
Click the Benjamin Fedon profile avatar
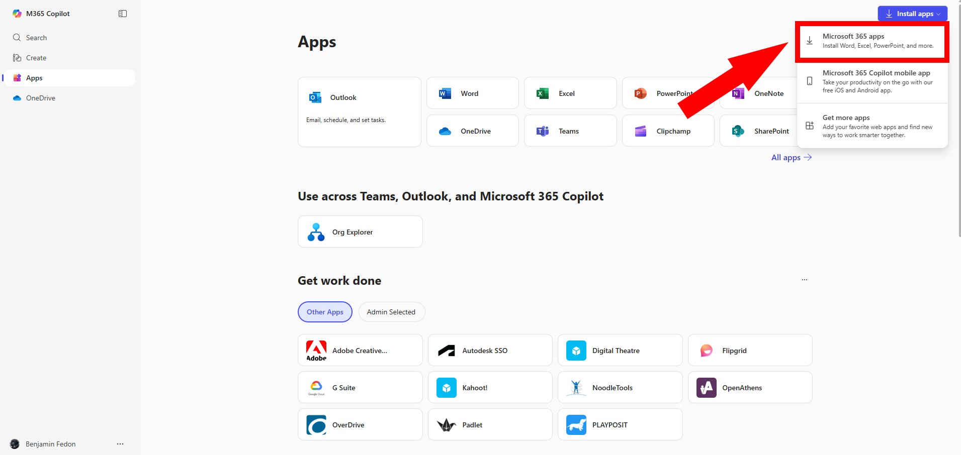click(15, 444)
